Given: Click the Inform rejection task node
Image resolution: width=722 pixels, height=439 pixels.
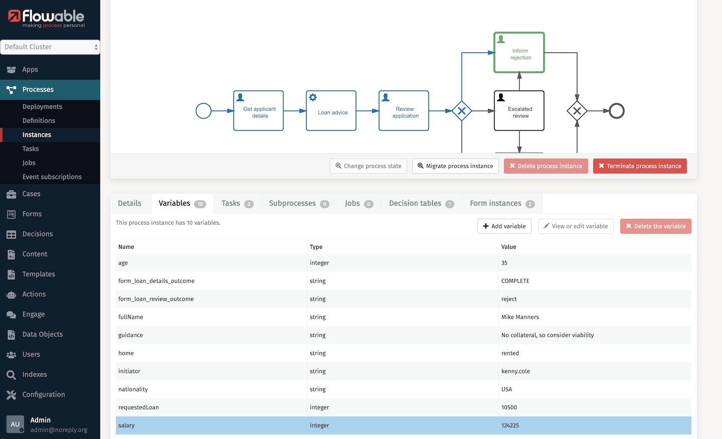Looking at the screenshot, I should (519, 53).
